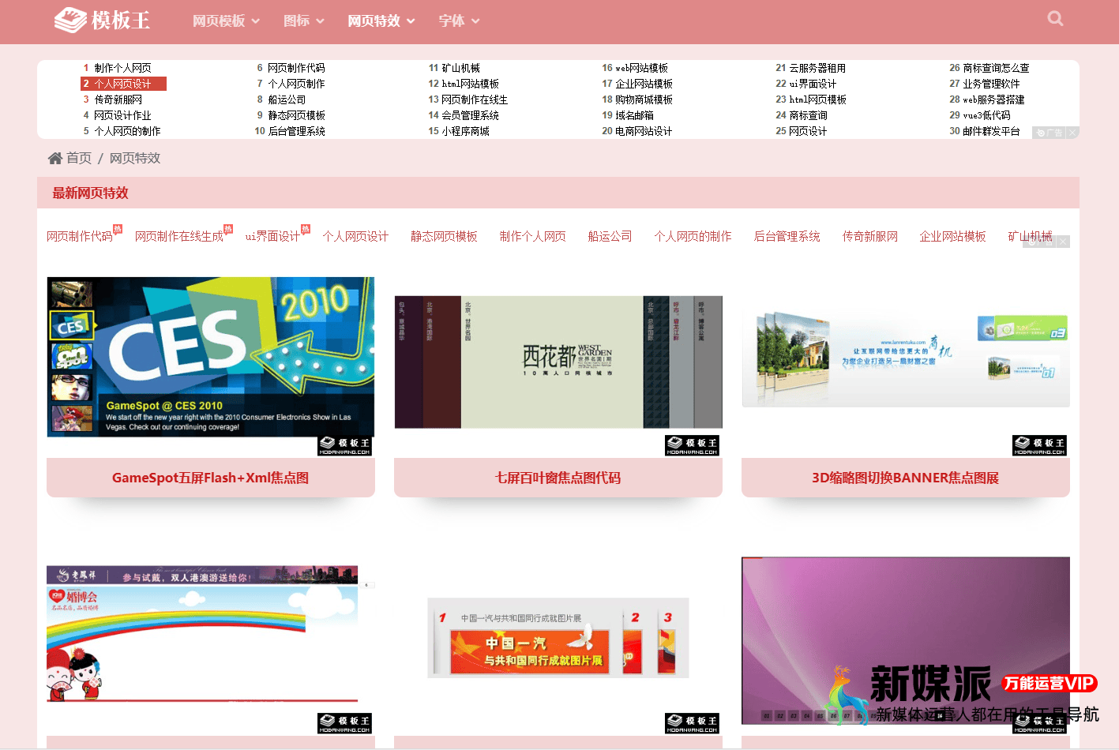The width and height of the screenshot is (1119, 750).
Task: Click the 云服务器租用 ad link
Action: pyautogui.click(x=817, y=69)
